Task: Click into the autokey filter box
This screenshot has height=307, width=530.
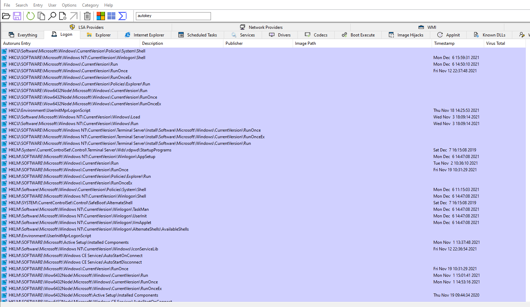Action: (173, 16)
